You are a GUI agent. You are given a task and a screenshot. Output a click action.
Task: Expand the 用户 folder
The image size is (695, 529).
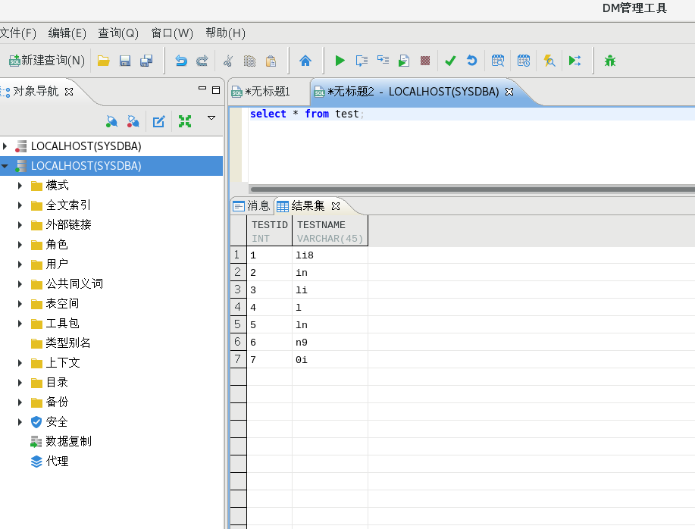(x=20, y=264)
